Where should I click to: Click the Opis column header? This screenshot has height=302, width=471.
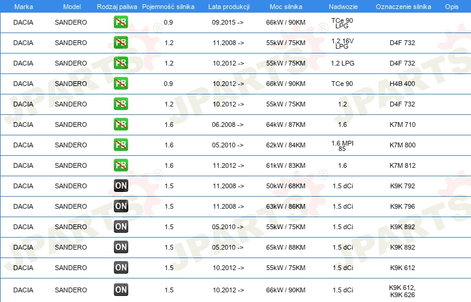[452, 7]
